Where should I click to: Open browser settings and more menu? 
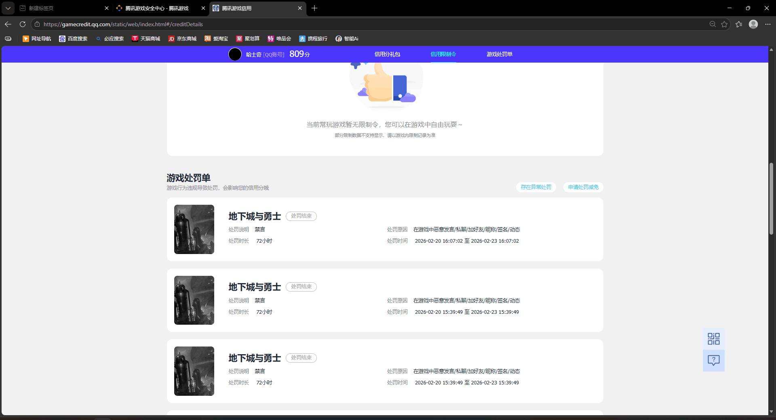[768, 24]
